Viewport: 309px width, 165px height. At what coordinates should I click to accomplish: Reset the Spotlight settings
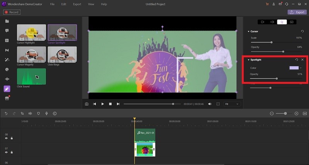(x=297, y=60)
